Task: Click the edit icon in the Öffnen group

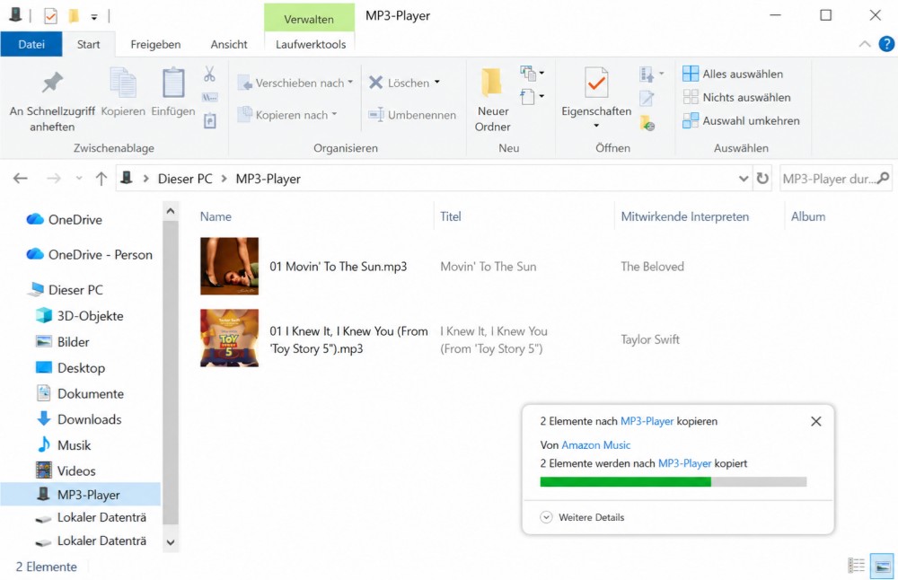Action: 647,99
